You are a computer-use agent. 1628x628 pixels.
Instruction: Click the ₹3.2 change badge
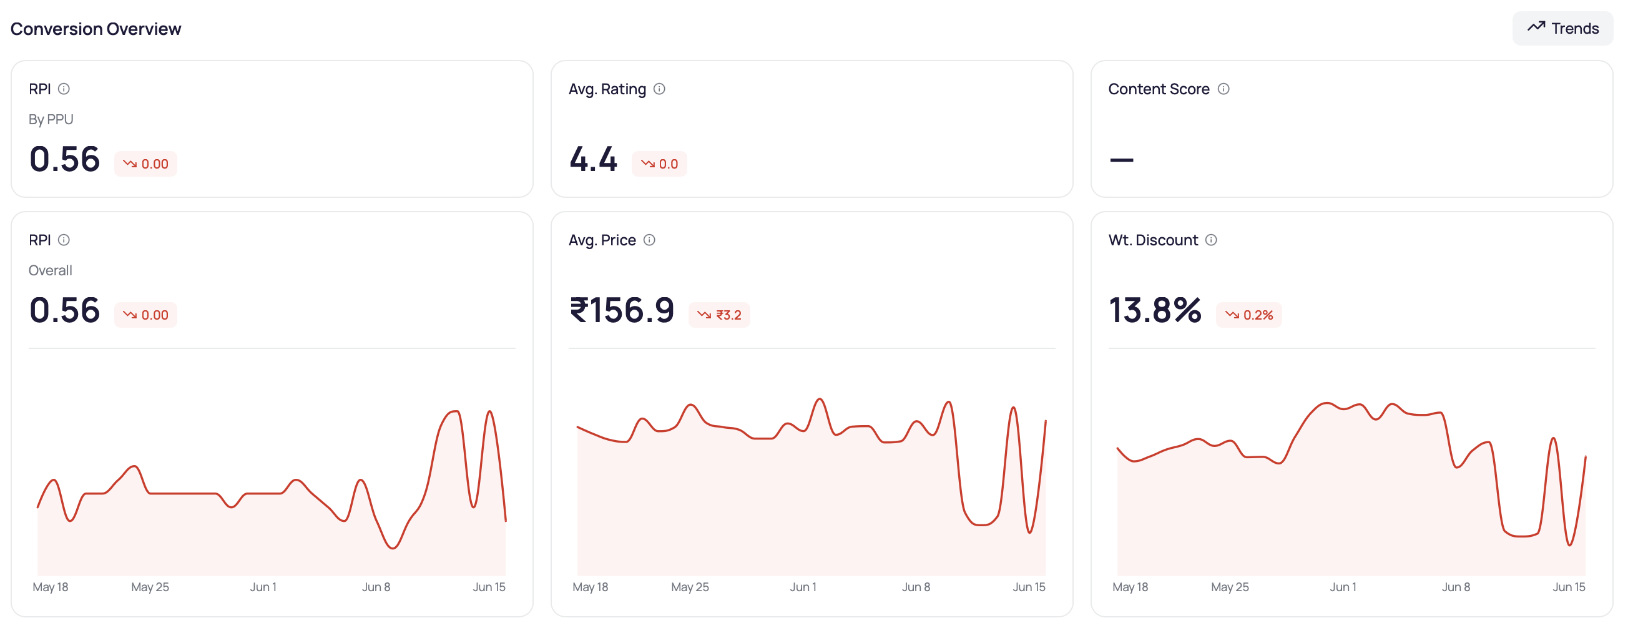click(x=719, y=315)
